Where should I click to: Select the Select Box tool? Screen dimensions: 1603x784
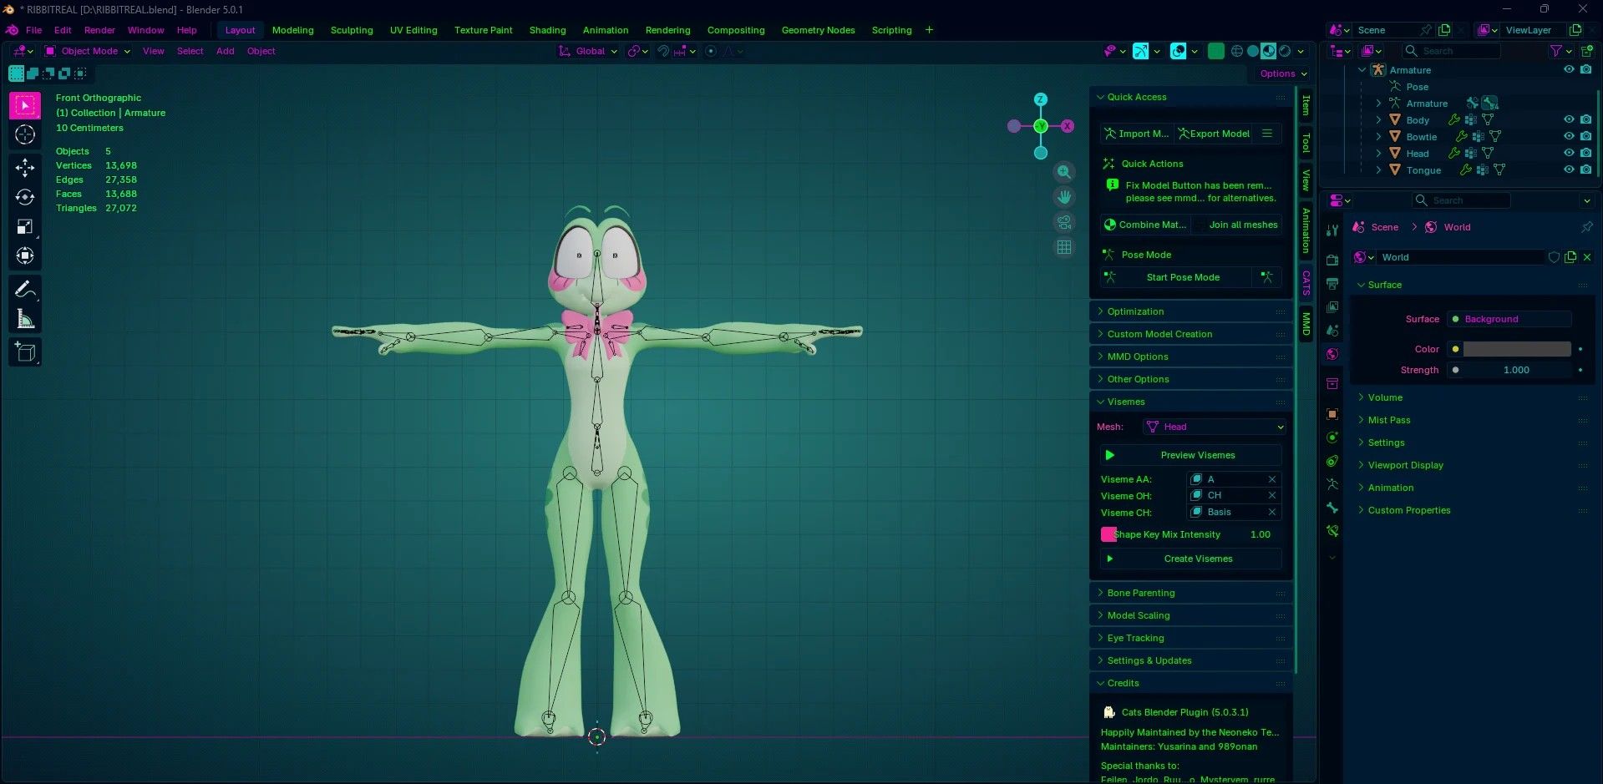tap(25, 105)
